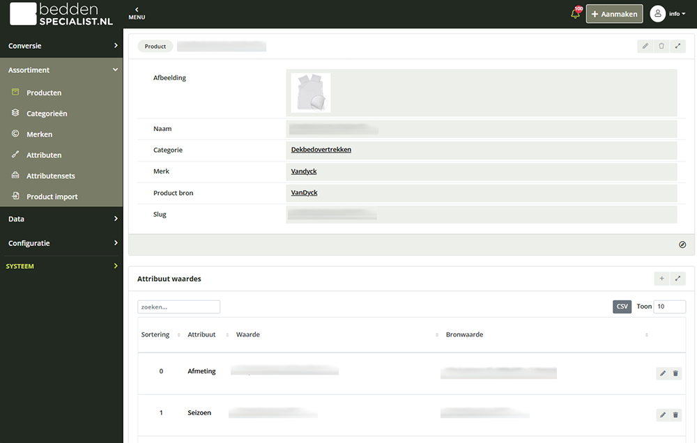Viewport: 697px width, 443px height.
Task: Delete the Afmeting row
Action: click(x=675, y=373)
